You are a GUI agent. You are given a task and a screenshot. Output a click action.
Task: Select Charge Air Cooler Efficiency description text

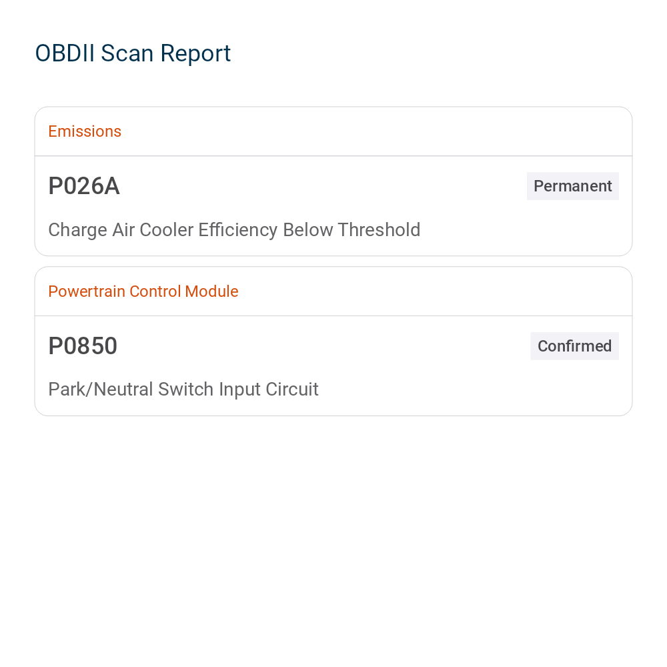[234, 230]
